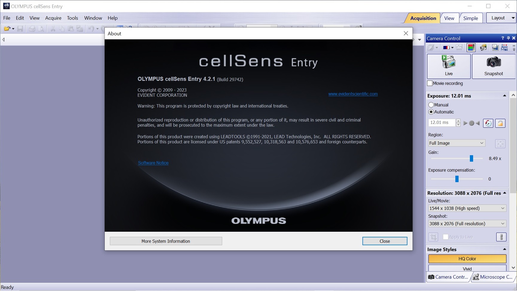Click the Save floppy disk icon
This screenshot has width=517, height=291.
point(20,29)
